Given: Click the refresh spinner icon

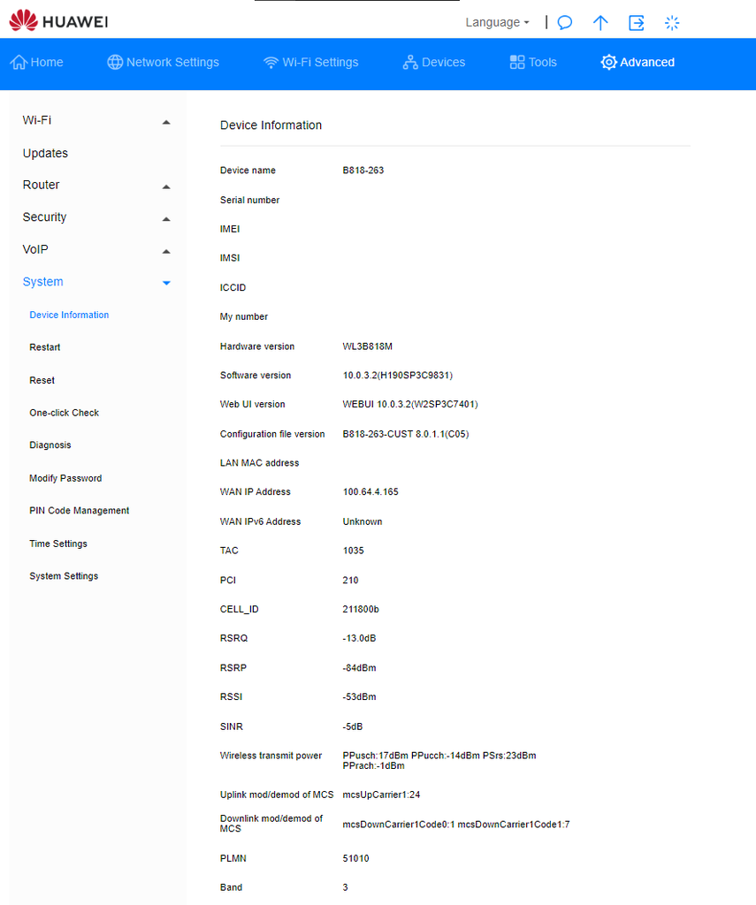Looking at the screenshot, I should (x=672, y=22).
